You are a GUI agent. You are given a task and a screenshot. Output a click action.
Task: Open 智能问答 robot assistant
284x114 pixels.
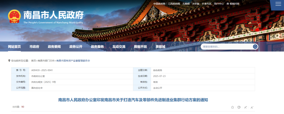point(233,4)
